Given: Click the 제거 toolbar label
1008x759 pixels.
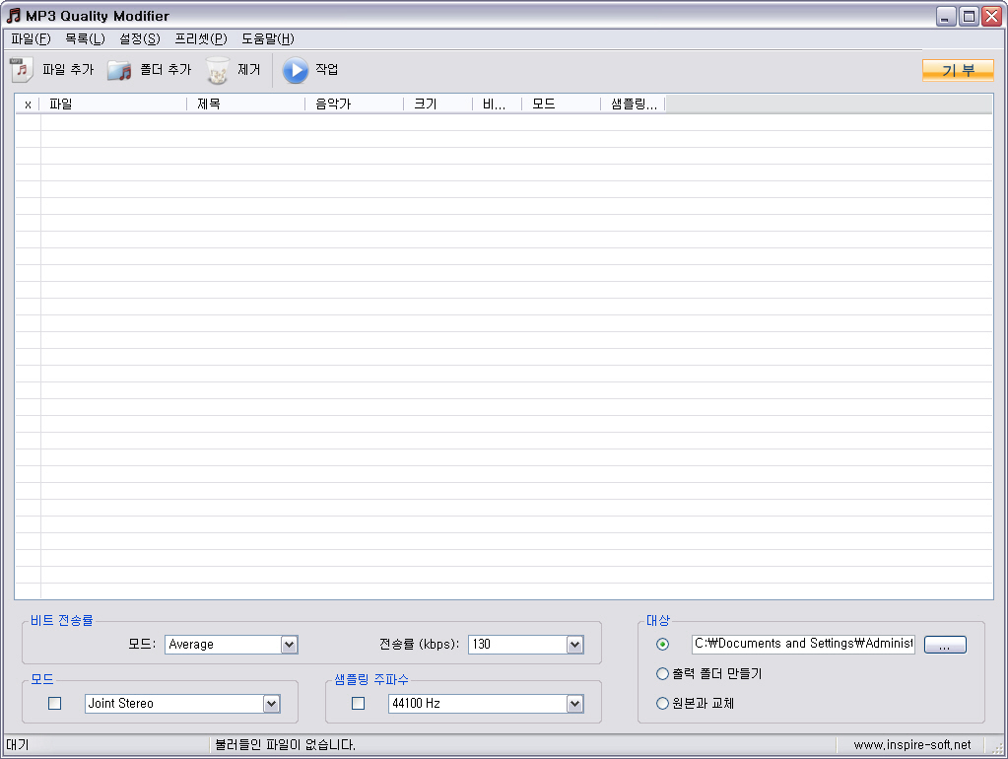Looking at the screenshot, I should click(248, 69).
